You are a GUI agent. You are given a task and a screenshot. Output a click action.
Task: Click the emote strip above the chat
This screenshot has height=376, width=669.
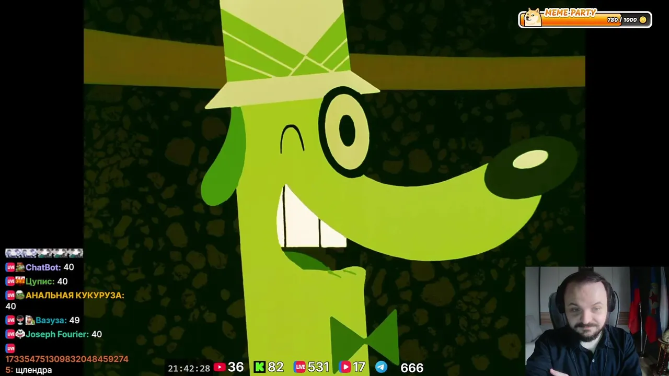[44, 253]
